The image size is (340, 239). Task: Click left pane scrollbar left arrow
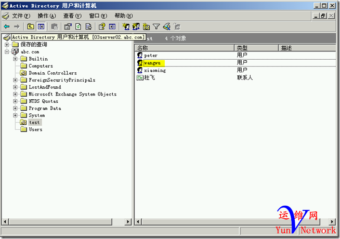pos(5,222)
